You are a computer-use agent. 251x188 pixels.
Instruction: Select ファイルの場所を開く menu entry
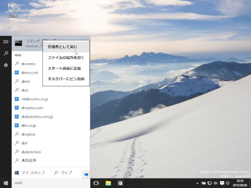(66, 58)
